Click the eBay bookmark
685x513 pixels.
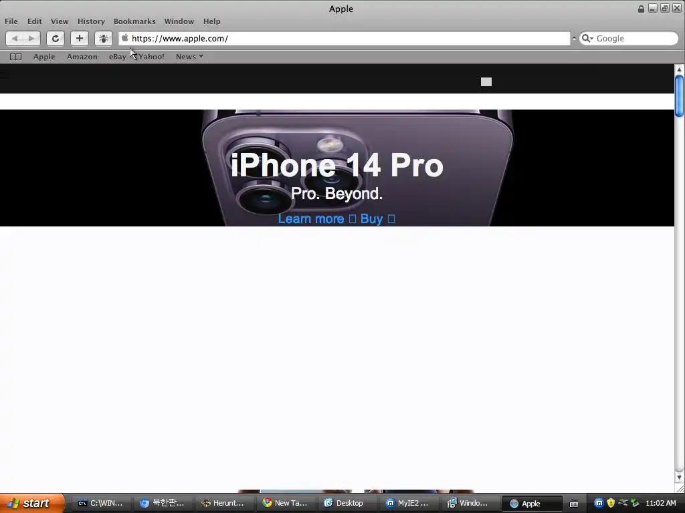118,57
